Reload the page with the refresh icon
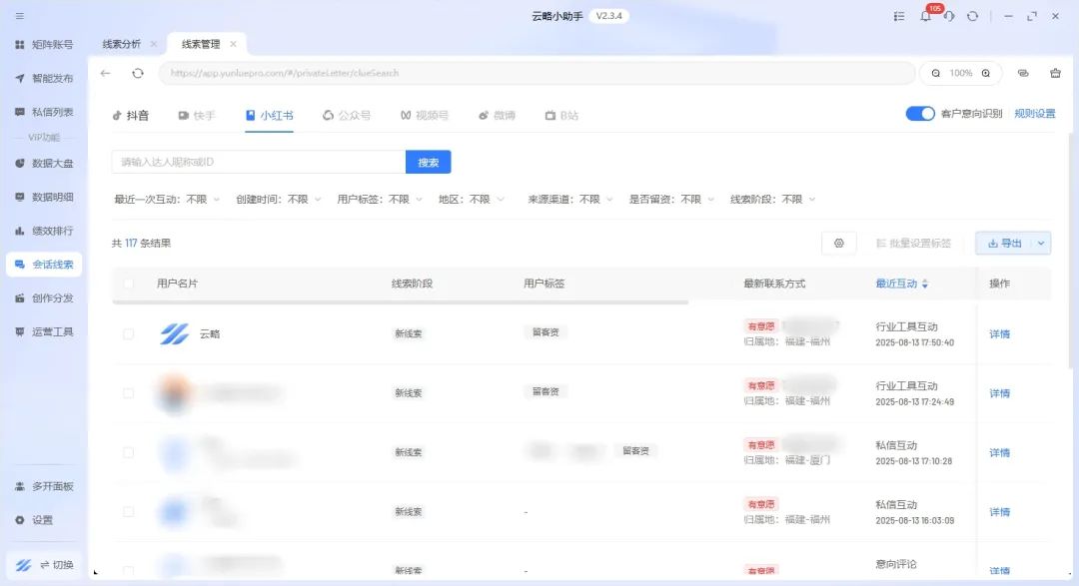The width and height of the screenshot is (1079, 586). click(x=138, y=73)
